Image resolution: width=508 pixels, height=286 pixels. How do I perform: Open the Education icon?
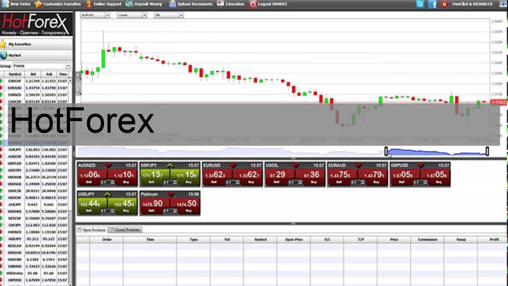coord(220,4)
